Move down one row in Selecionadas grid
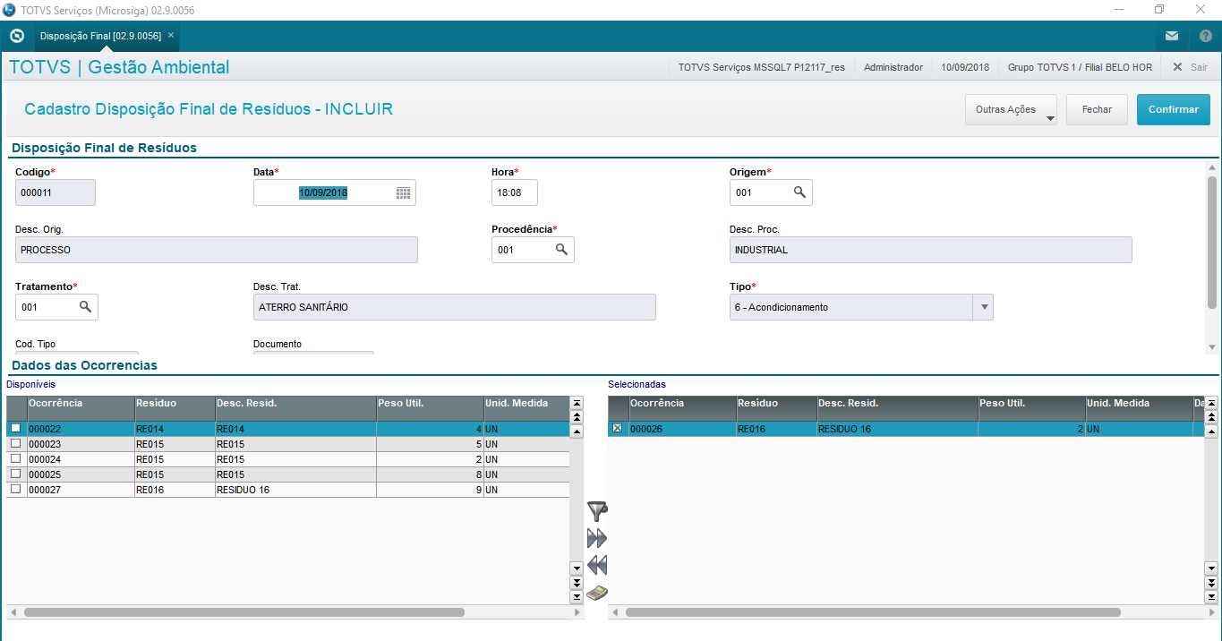The width and height of the screenshot is (1222, 641). [x=1211, y=568]
